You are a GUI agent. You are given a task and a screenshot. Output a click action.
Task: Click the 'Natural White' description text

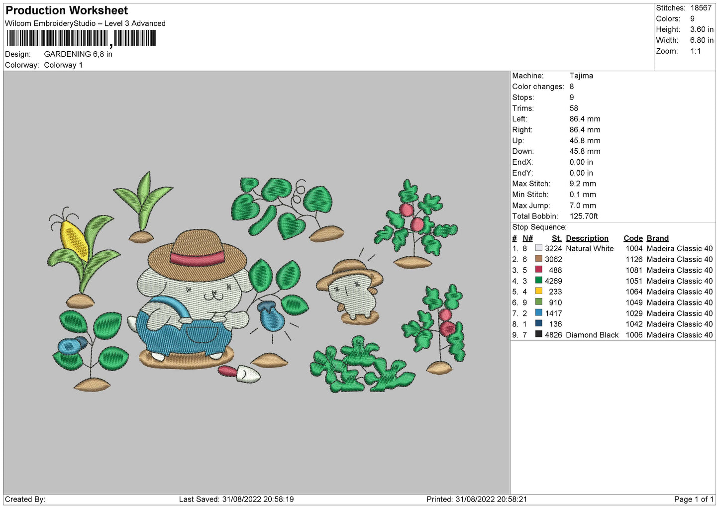tap(590, 248)
